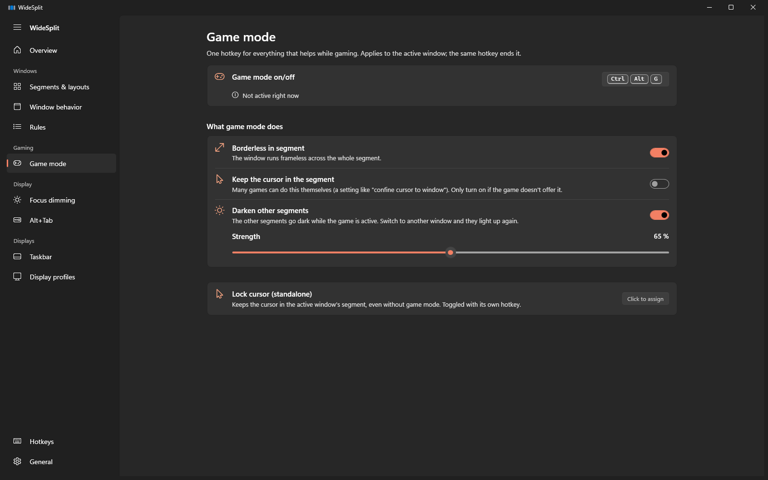Click the What game mode does heading
768x480 pixels.
(x=245, y=127)
